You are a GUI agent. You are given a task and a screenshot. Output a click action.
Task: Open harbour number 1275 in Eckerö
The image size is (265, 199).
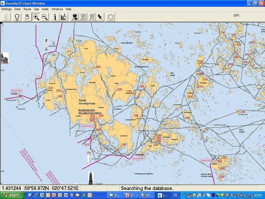pyautogui.click(x=51, y=88)
